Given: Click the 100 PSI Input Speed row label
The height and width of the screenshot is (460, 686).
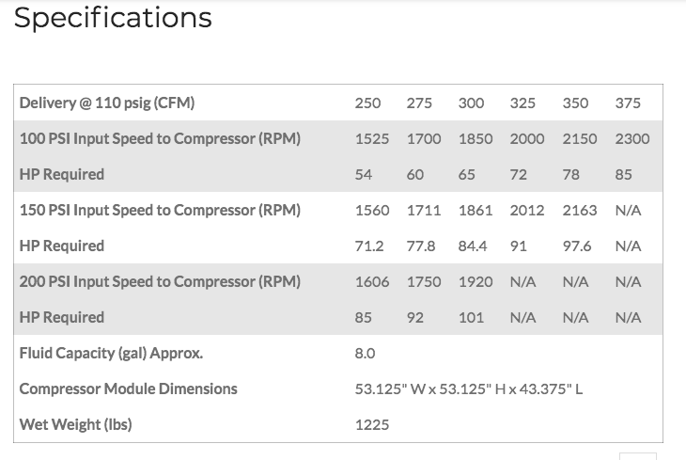Looking at the screenshot, I should (160, 139).
